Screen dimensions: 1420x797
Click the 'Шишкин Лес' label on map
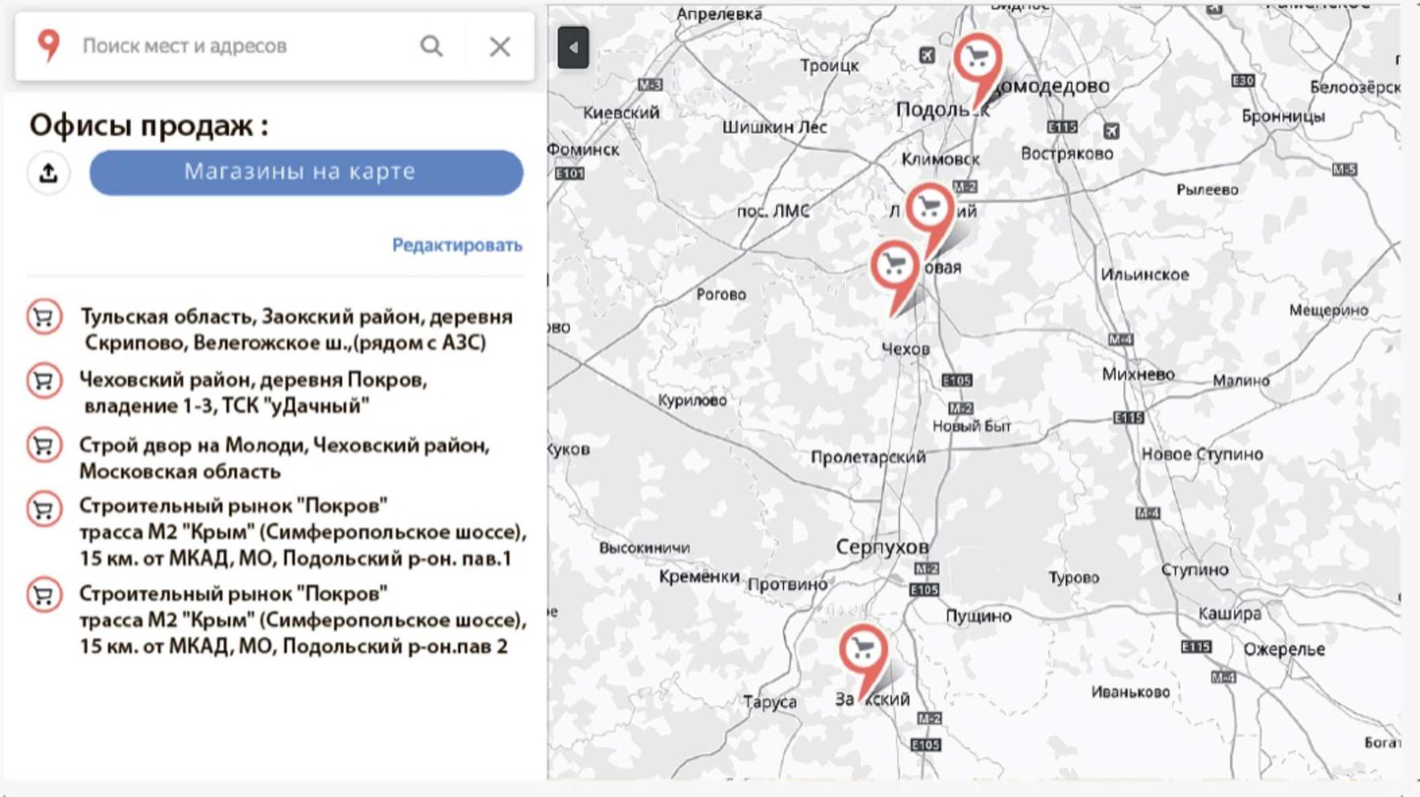click(774, 127)
